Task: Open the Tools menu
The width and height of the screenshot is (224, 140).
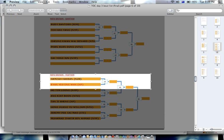Action: [56, 2]
